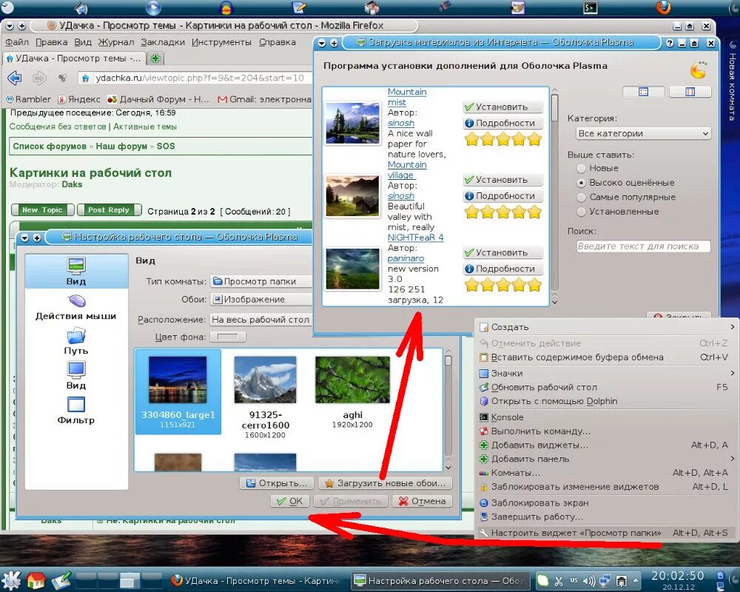Click Подробности for Mountain village wallpaper
This screenshot has width=740, height=592.
(x=503, y=196)
